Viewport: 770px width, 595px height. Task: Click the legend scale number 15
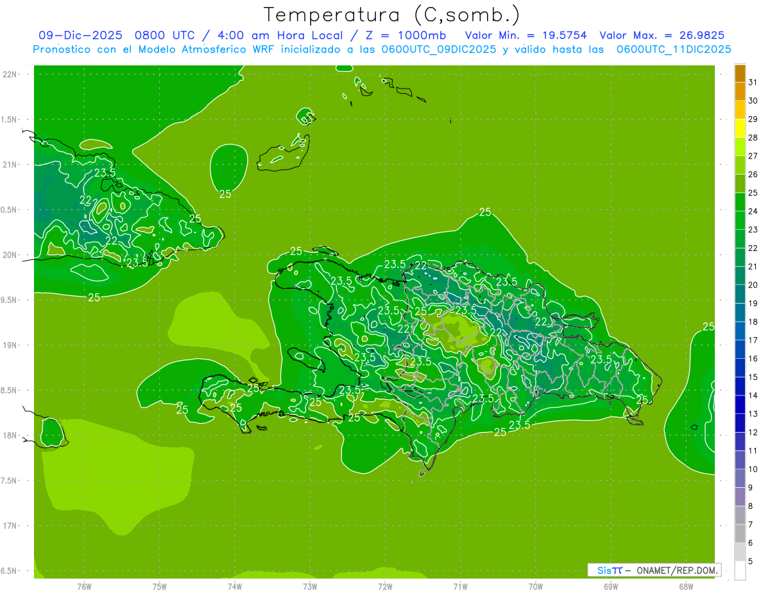pos(753,377)
